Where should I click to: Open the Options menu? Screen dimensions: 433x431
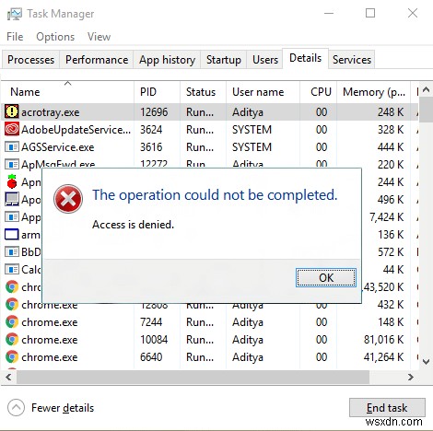(55, 37)
